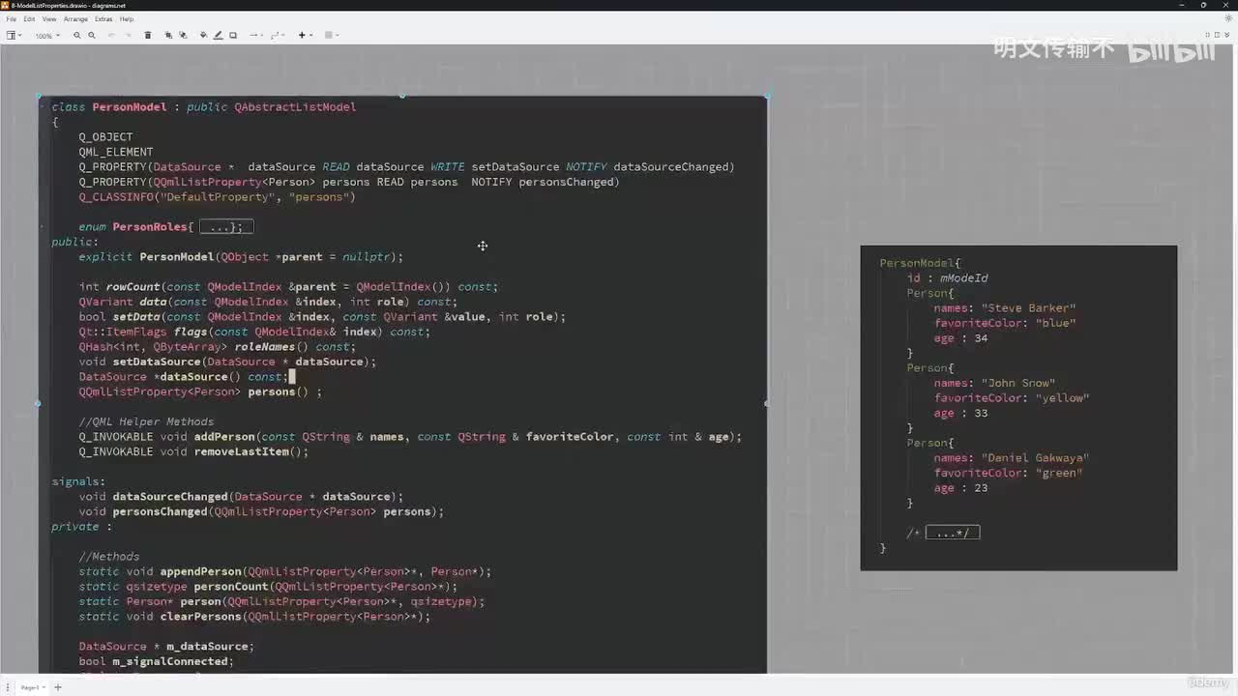
Task: Click the method name "roleNames"
Action: coord(265,347)
